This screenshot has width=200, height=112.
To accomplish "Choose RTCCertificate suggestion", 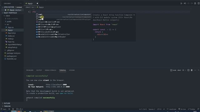I will (63, 29).
